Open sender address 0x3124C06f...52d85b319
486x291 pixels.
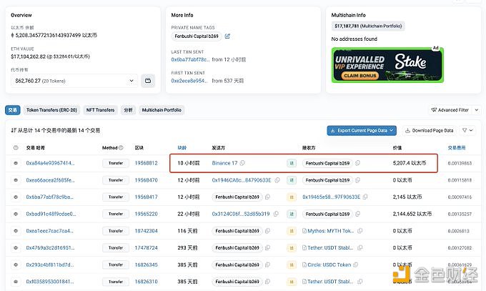241,214
